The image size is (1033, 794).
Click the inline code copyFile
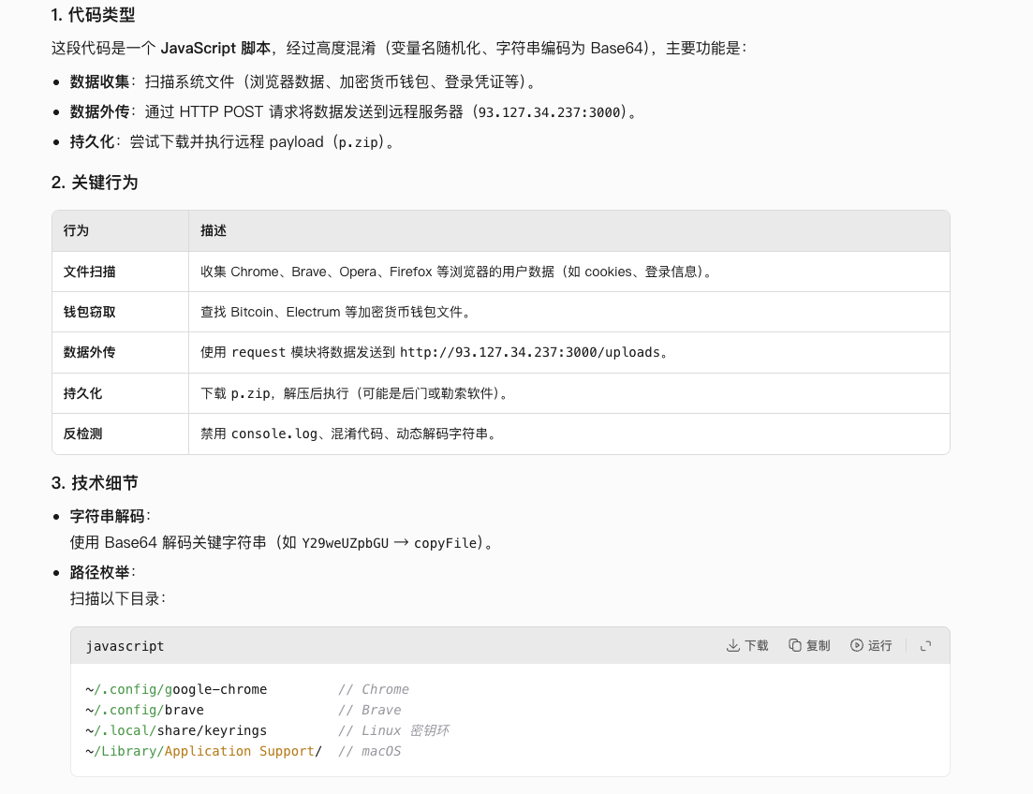pos(447,543)
